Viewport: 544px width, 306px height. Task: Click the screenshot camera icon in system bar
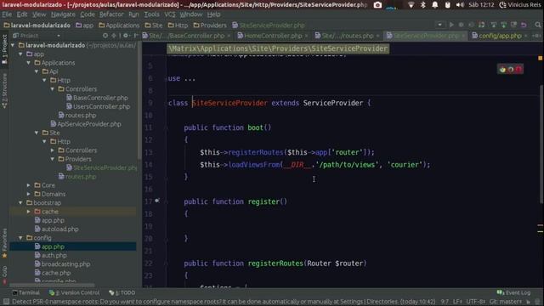coord(377,5)
